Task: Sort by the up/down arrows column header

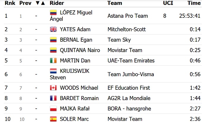Action: 40,3
